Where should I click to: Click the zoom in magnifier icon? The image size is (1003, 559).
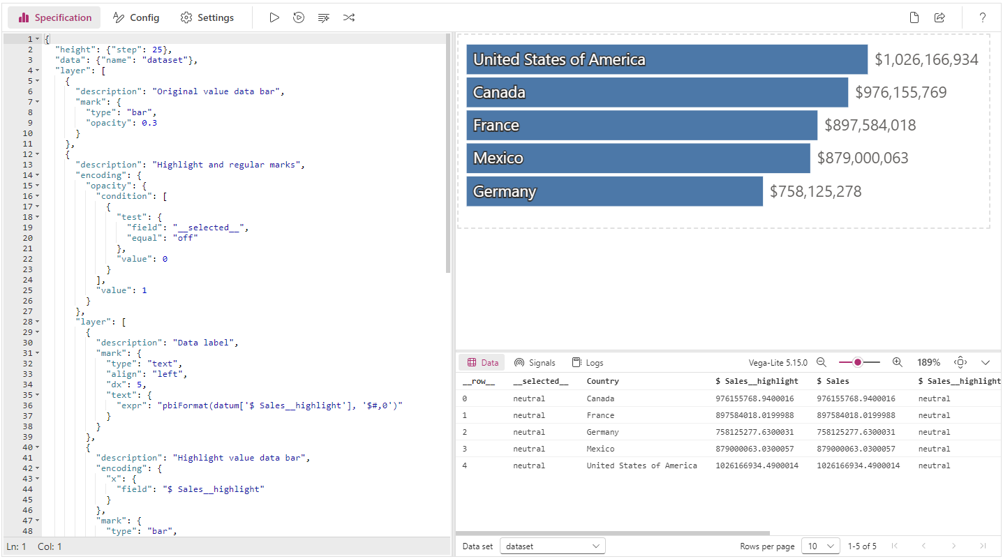[x=898, y=362]
